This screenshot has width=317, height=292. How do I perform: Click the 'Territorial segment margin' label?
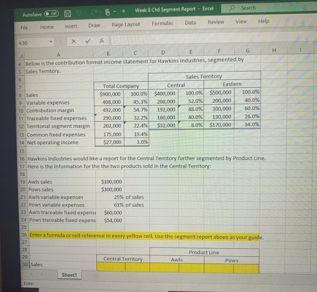(60, 126)
